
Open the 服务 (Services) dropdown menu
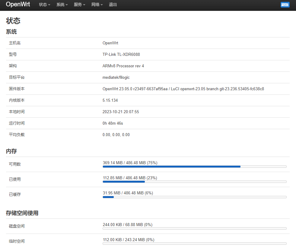(79, 5)
